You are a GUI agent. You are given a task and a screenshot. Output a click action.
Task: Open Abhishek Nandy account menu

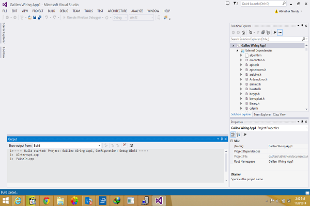(289, 11)
